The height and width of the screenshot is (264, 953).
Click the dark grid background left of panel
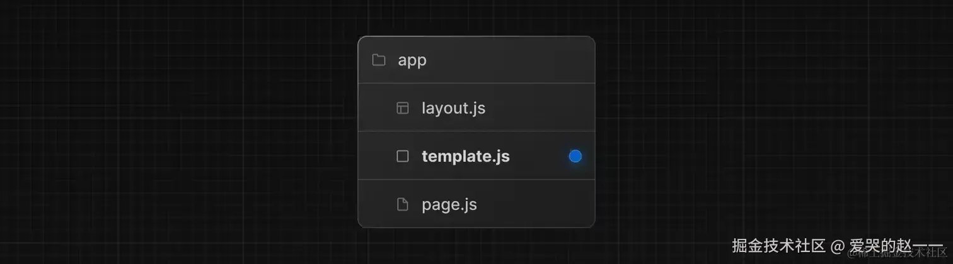[x=176, y=132]
